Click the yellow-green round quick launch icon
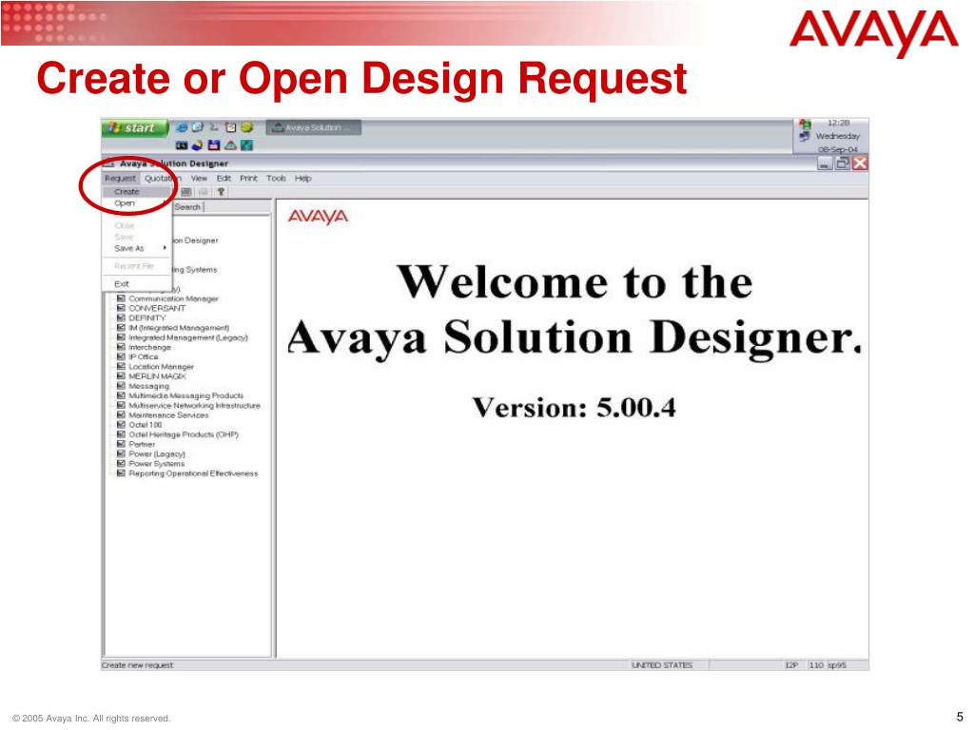 [x=247, y=127]
